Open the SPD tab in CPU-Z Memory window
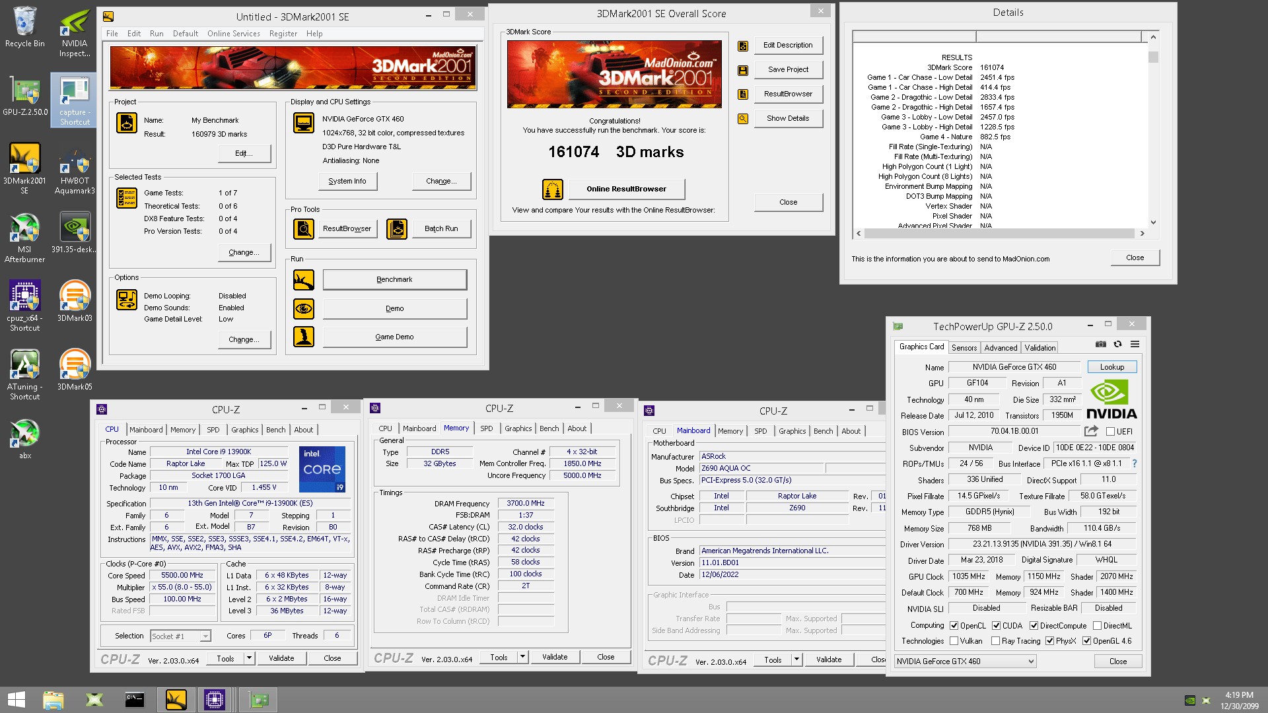 click(x=486, y=428)
